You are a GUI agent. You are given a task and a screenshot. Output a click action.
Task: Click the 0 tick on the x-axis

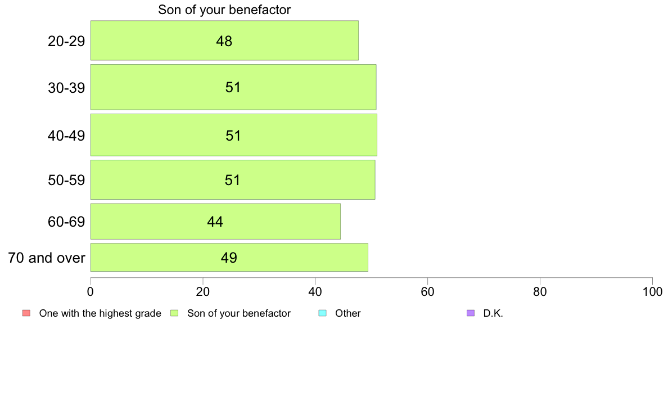pos(91,291)
